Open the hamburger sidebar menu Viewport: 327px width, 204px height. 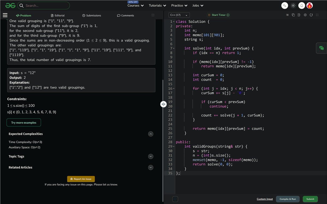click(5, 15)
